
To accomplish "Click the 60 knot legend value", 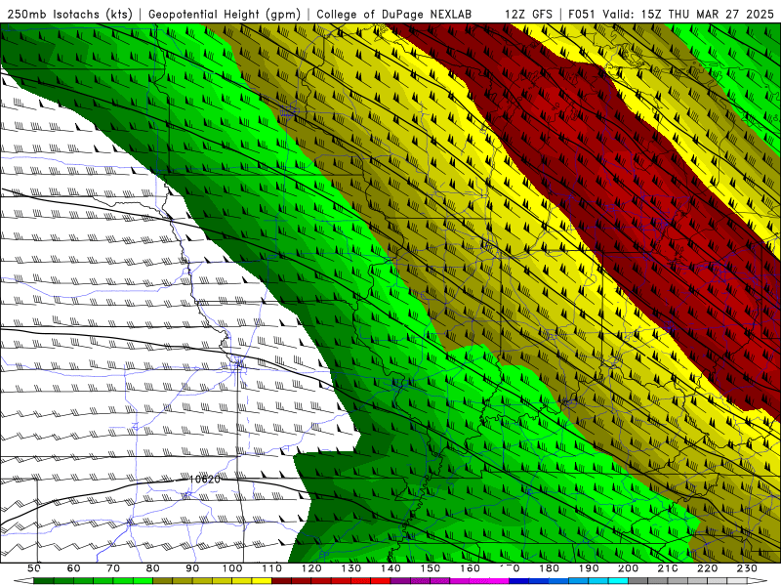I will click(73, 568).
